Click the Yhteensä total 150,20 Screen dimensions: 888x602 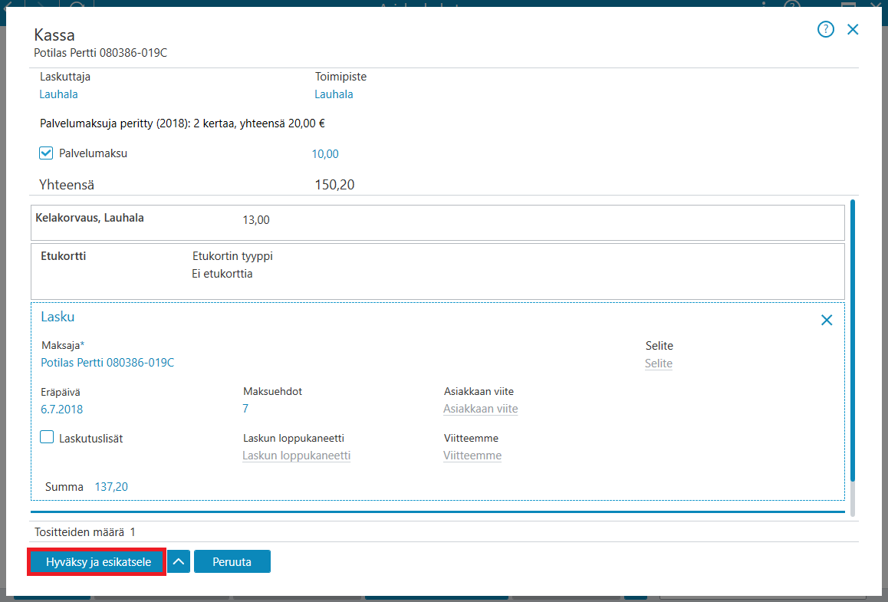coord(334,185)
